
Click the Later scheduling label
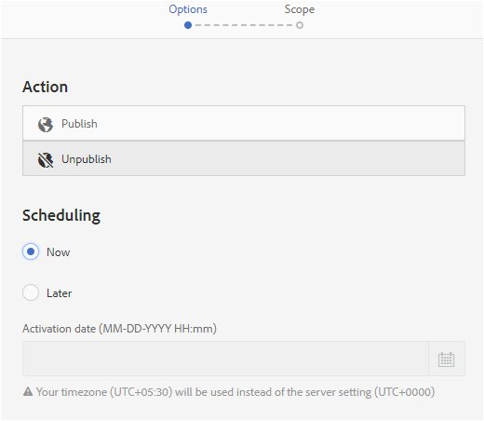pyautogui.click(x=59, y=293)
